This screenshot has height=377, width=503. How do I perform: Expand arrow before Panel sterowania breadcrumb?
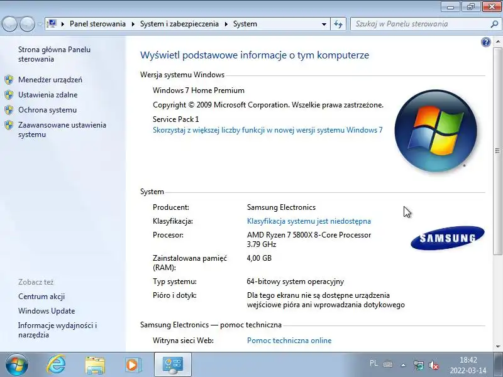[x=63, y=24]
